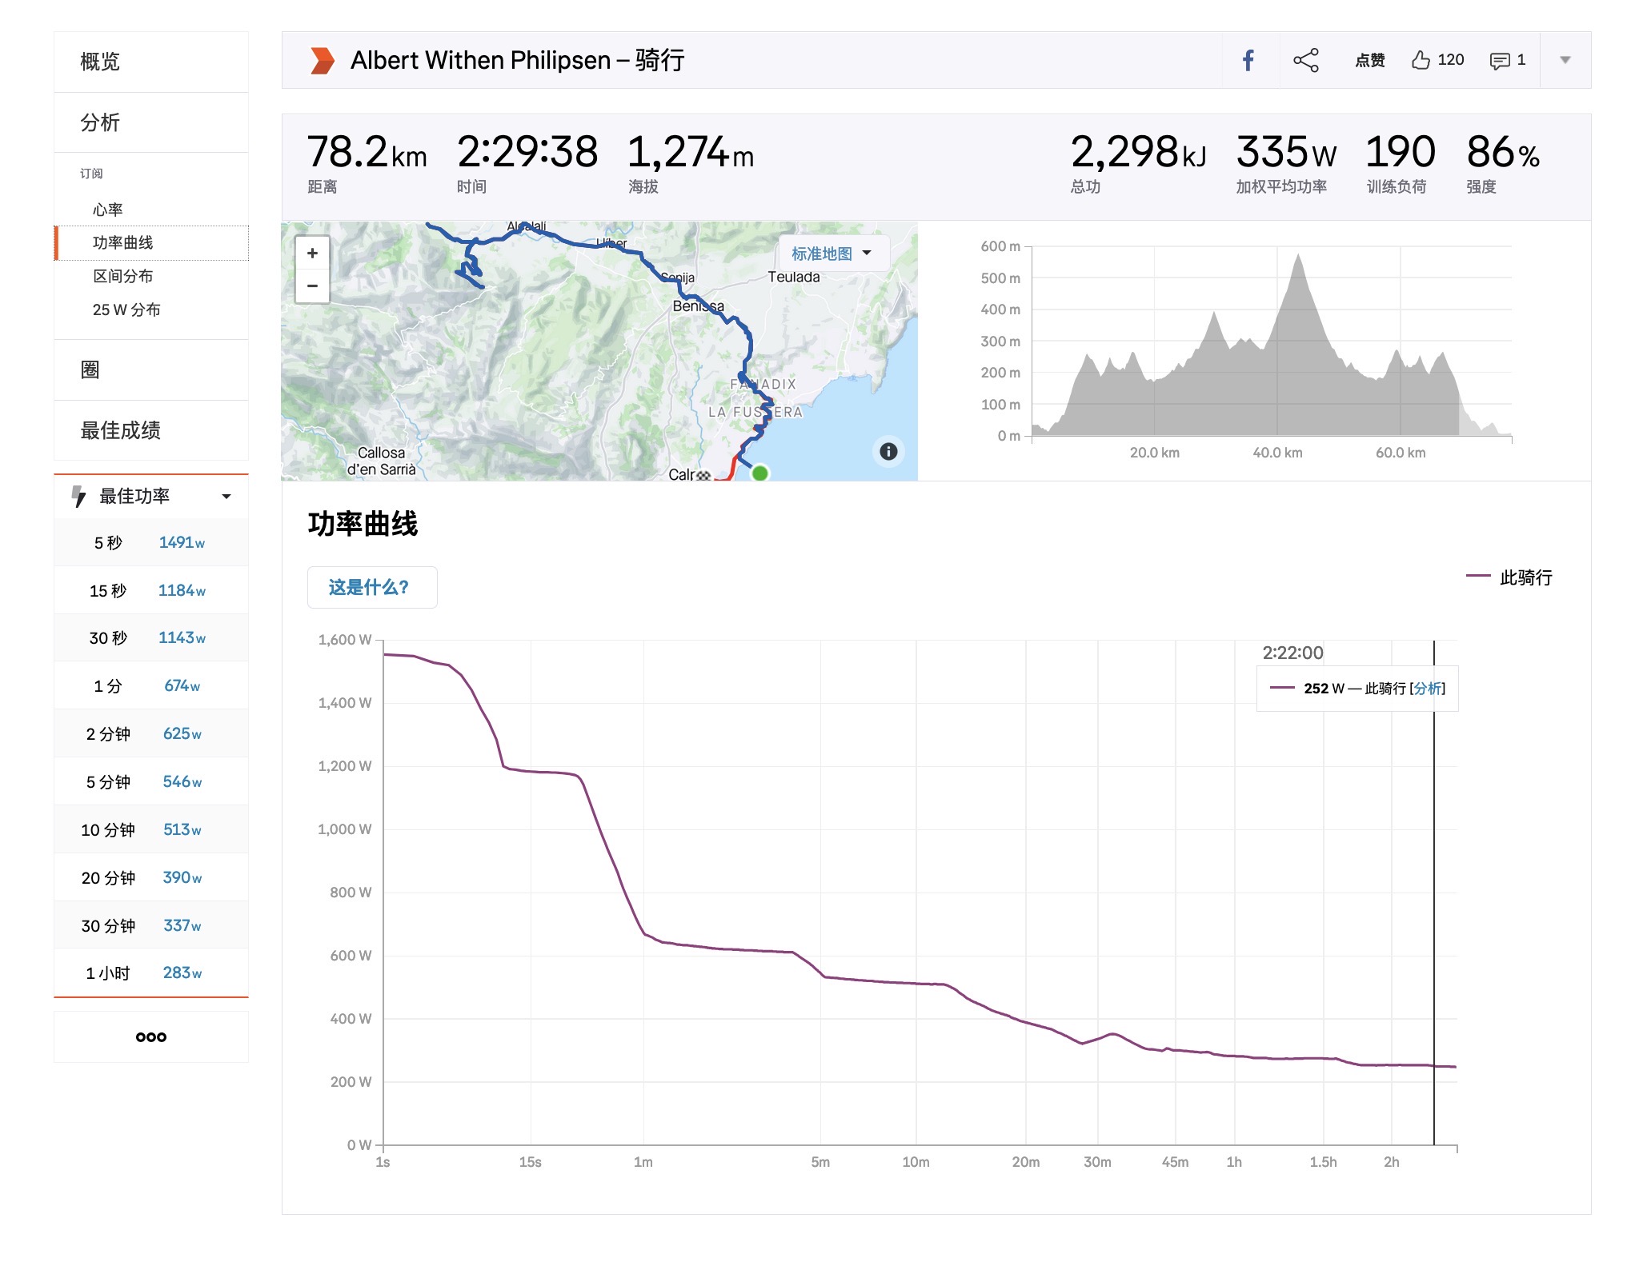Expand the header options dropdown arrow

[x=1565, y=60]
